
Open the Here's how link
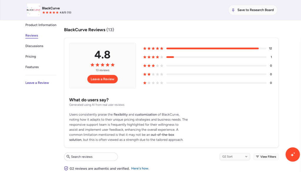140,168
